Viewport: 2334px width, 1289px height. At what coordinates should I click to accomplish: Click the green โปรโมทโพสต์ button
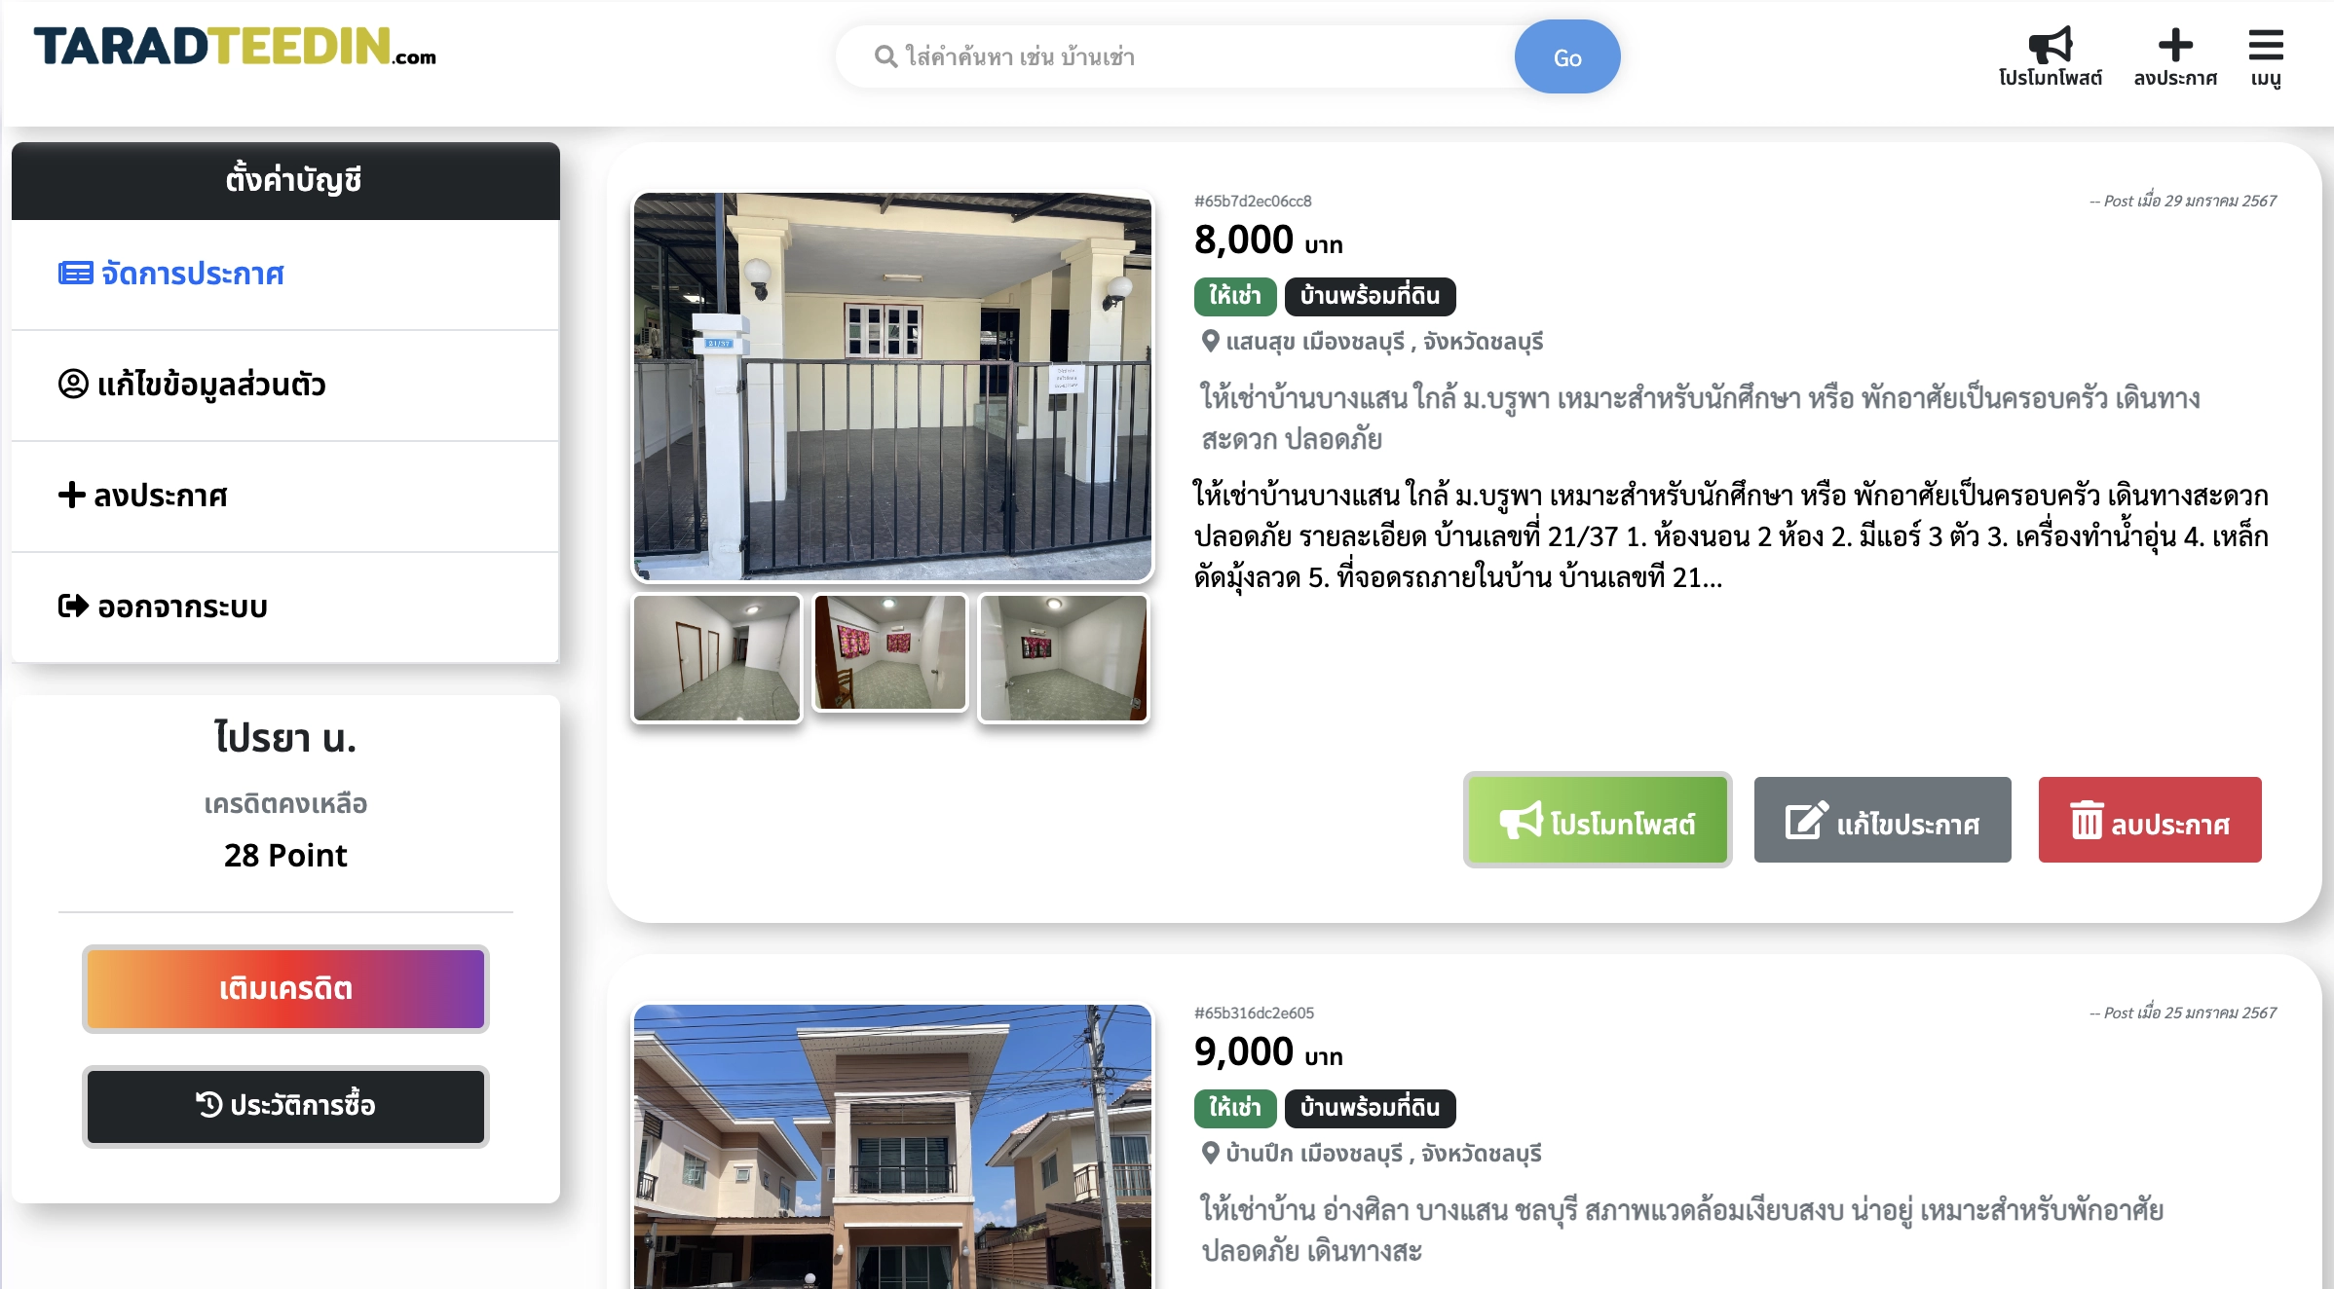click(x=1598, y=820)
